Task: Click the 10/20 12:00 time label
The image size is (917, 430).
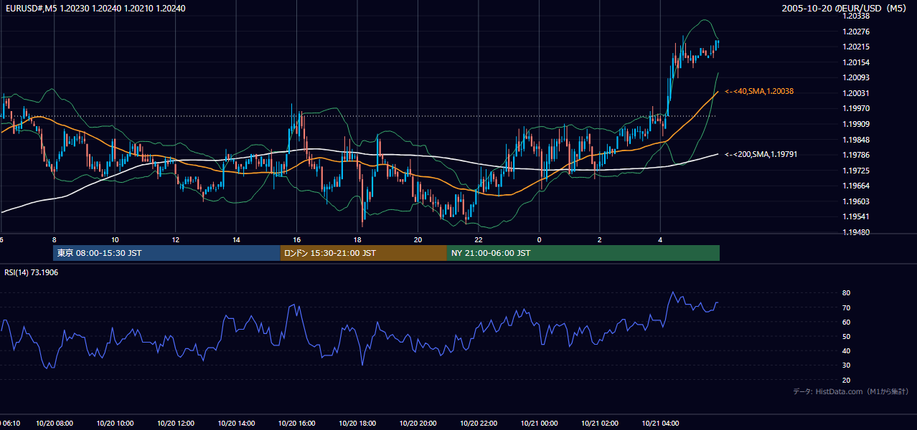Action: pos(176,423)
